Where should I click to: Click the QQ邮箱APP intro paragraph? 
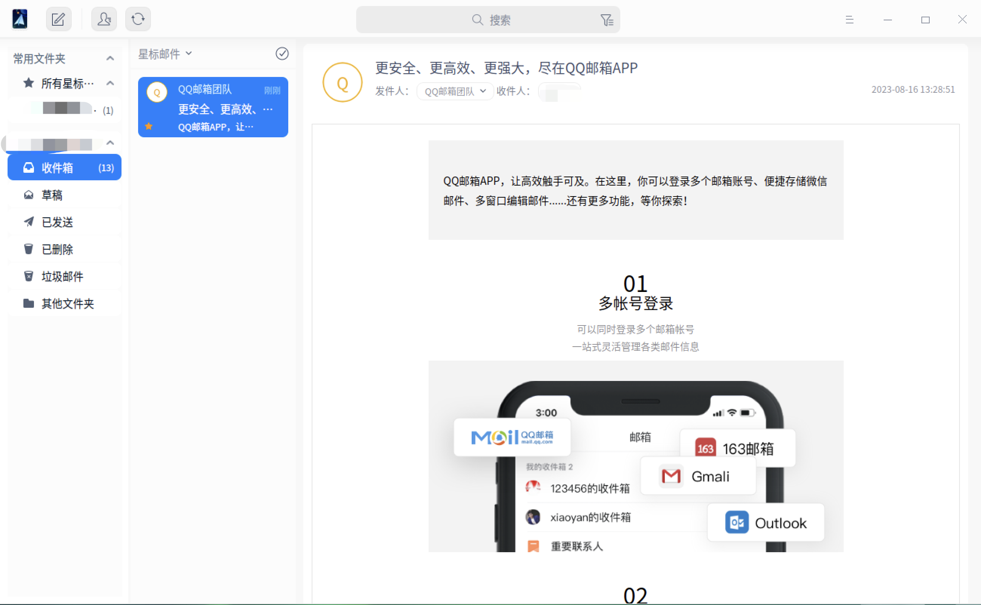(x=635, y=191)
